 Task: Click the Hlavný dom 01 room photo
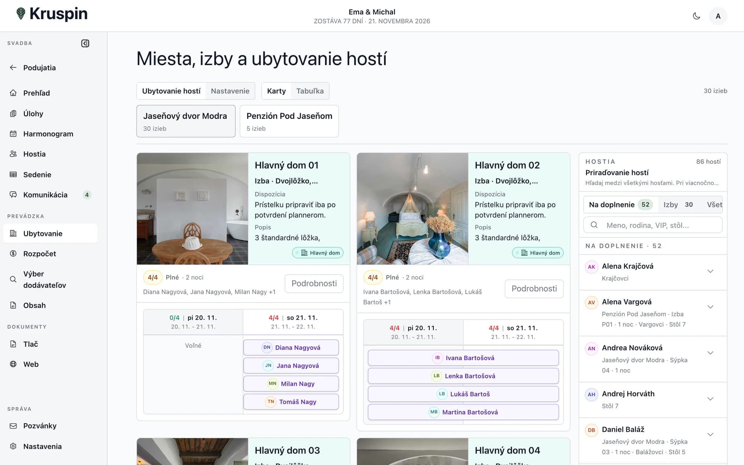tap(192, 209)
